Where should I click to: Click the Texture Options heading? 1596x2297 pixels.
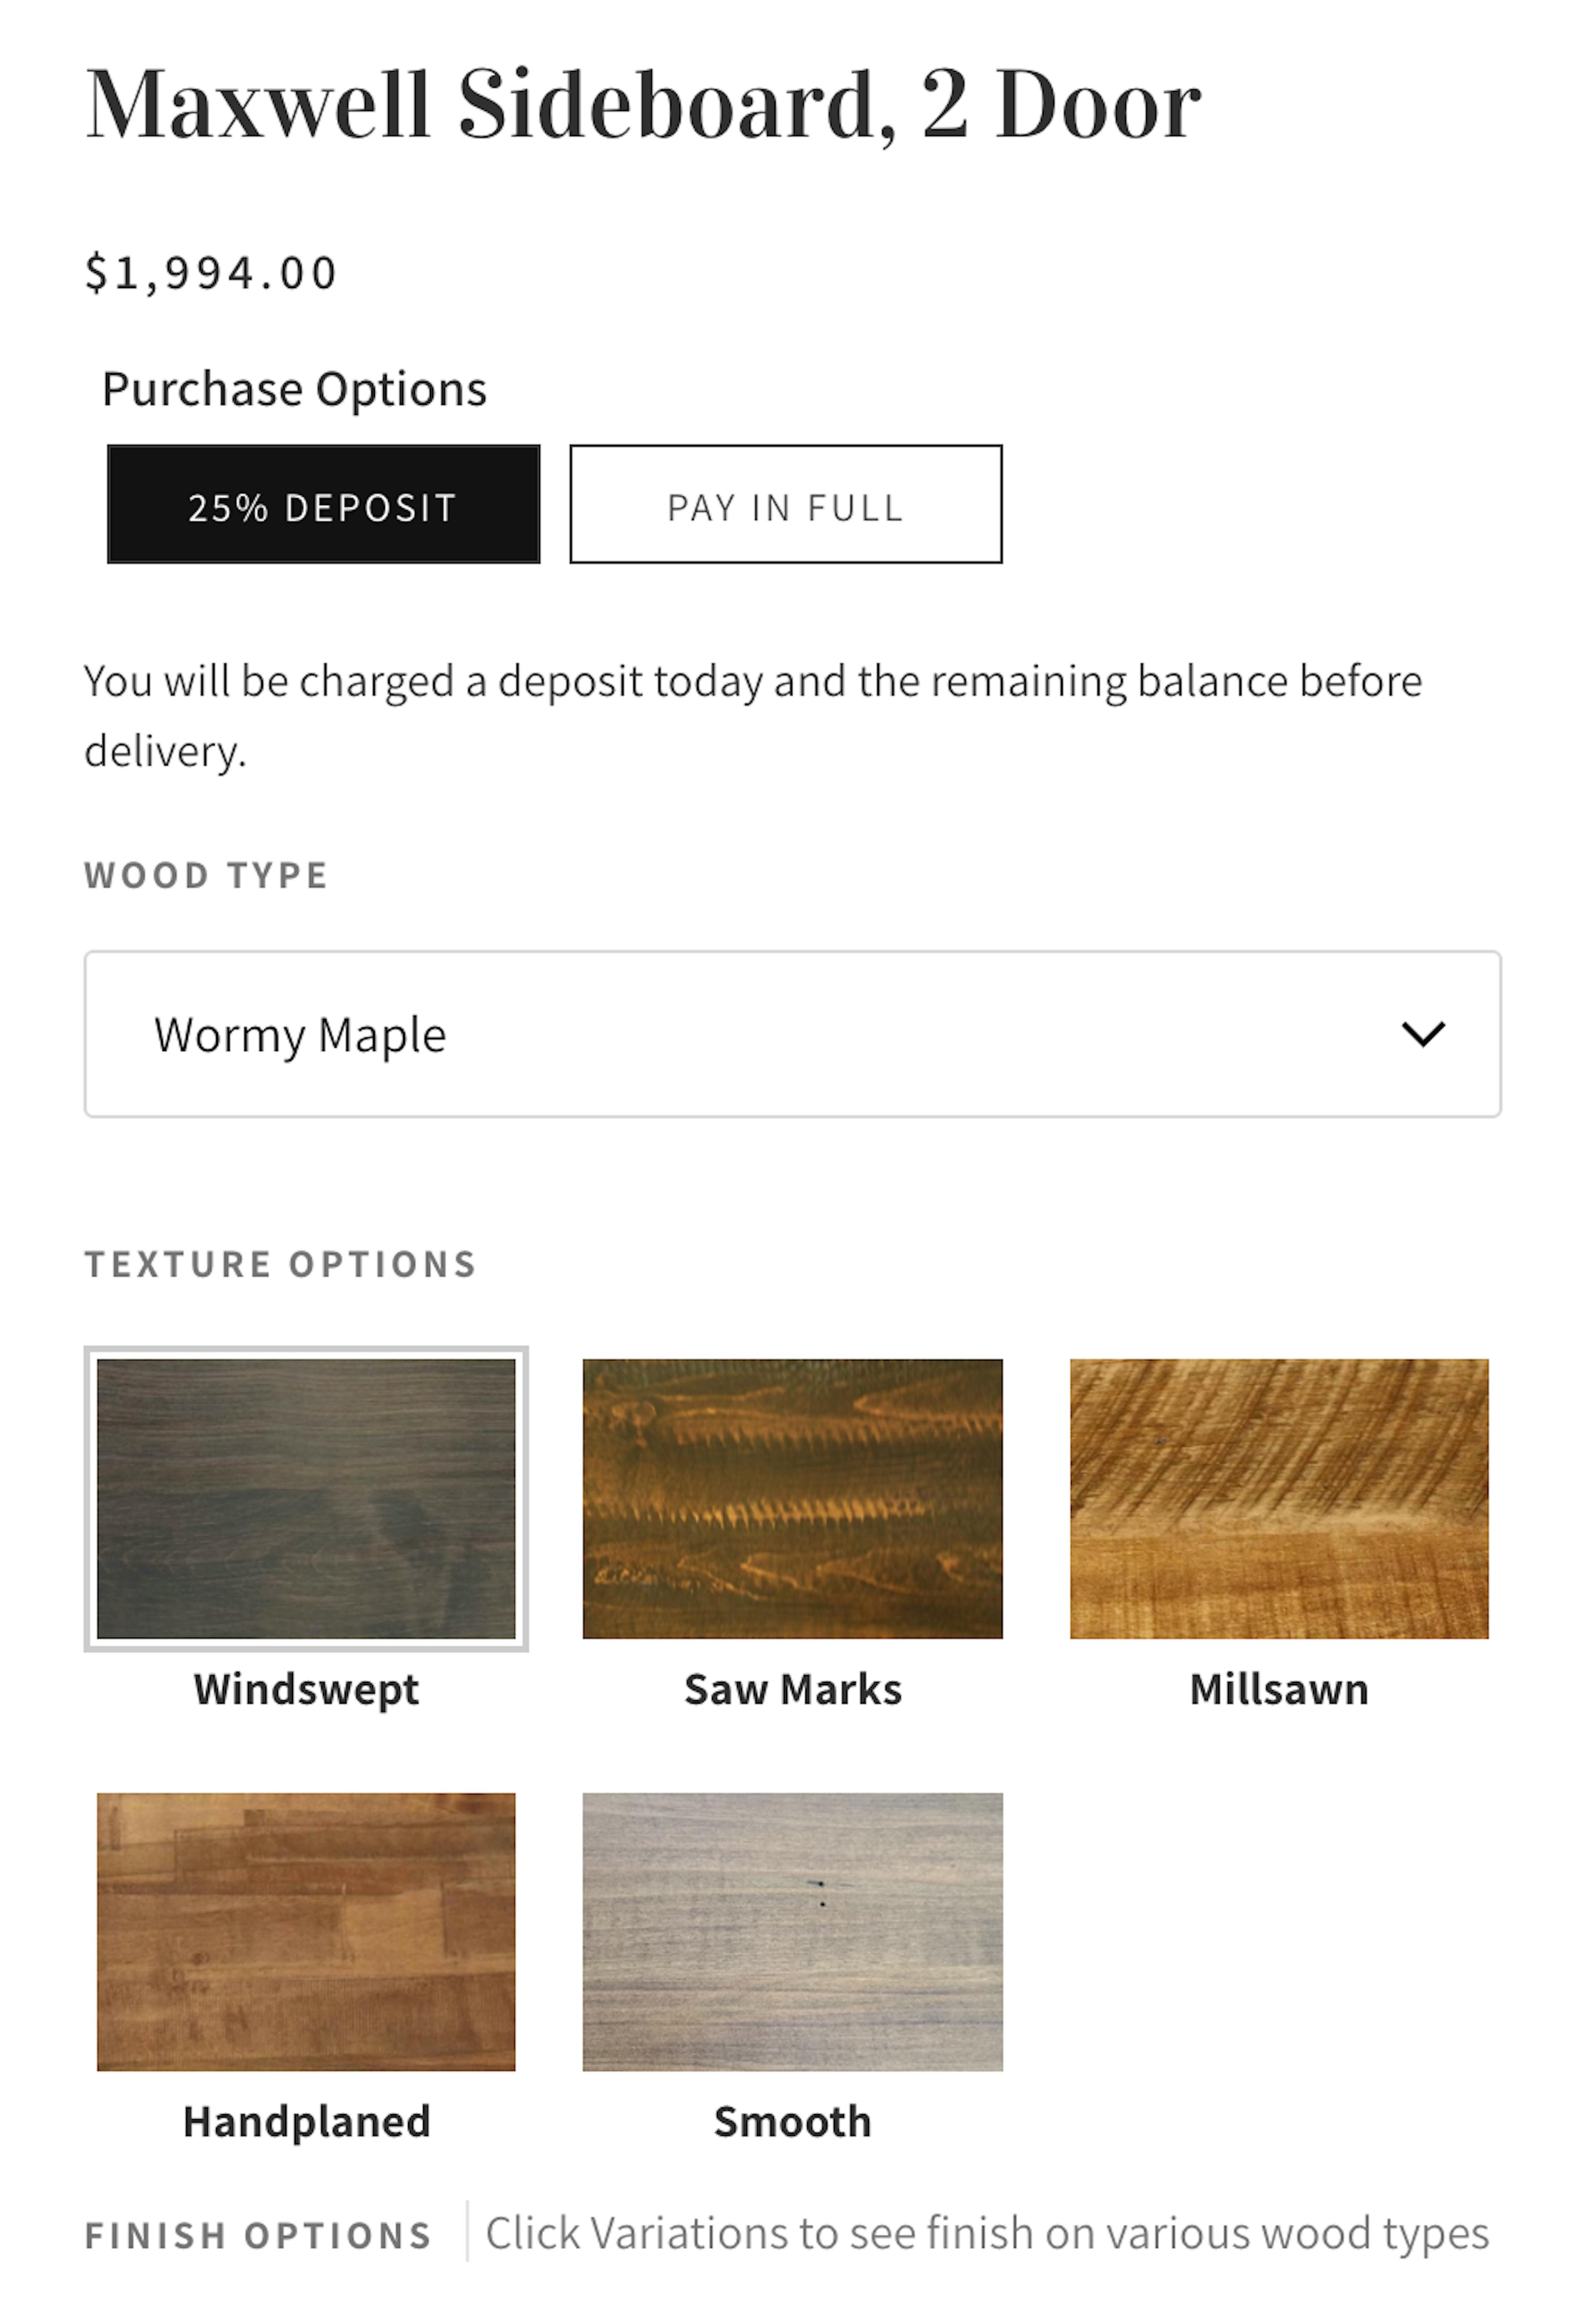280,1263
